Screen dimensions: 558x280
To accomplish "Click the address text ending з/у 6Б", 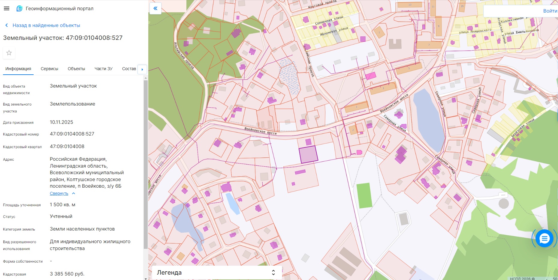I will [87, 172].
